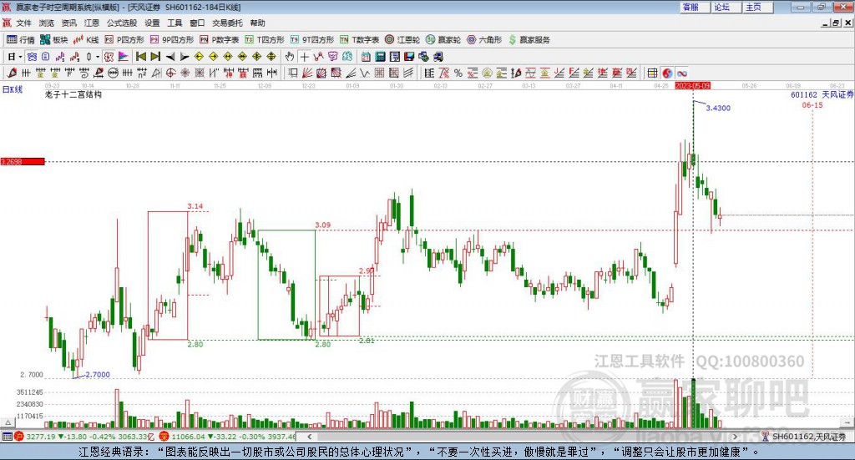Image resolution: width=855 pixels, height=460 pixels.
Task: Step chart backward with black left arrow
Action: pos(170,57)
